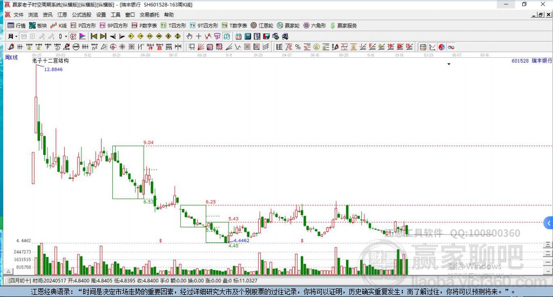This screenshot has height=297, width=553.
Task: Restore the inner chart window
Action: [x=541, y=15]
